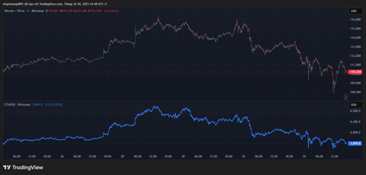Click the 108,000 price axis label
The height and width of the screenshot is (175, 366).
(355, 92)
